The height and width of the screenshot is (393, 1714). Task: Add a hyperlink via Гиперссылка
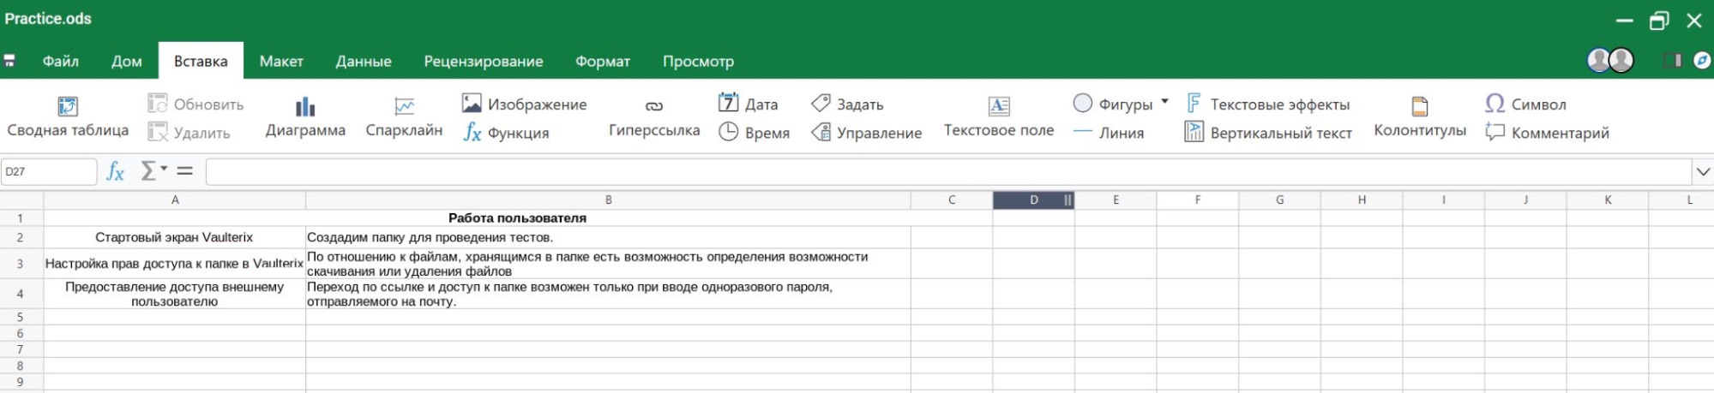point(654,117)
